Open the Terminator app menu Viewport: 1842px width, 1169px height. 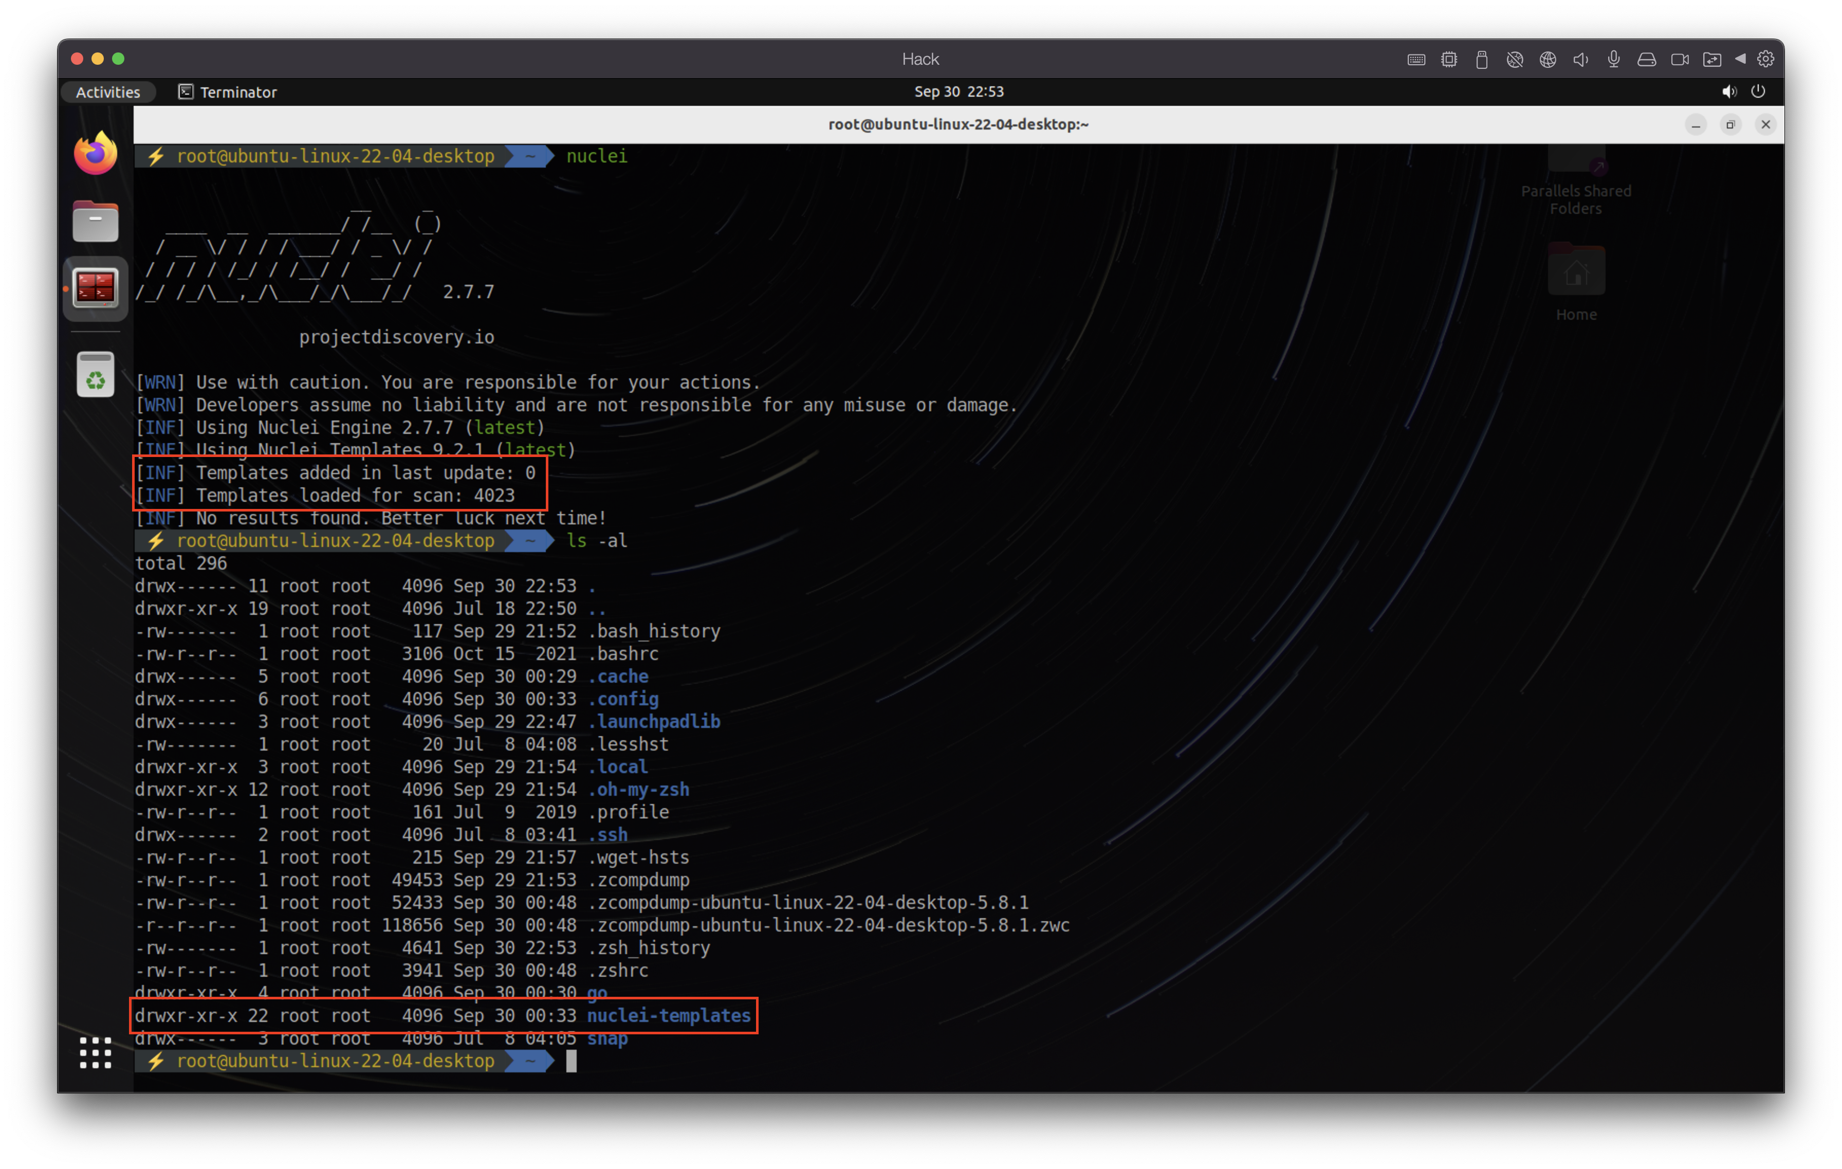pos(228,92)
